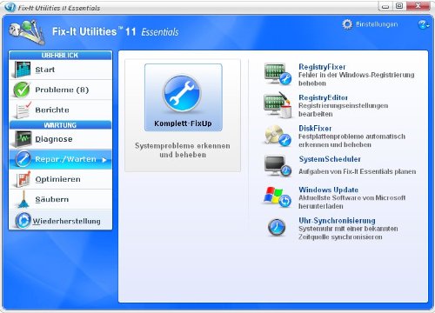
Task: Click the green checkmark Probleme icon
Action: [21, 90]
